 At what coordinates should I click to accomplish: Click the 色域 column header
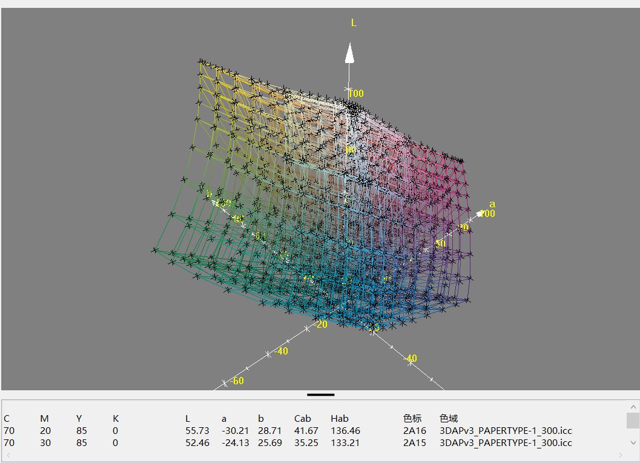click(449, 418)
